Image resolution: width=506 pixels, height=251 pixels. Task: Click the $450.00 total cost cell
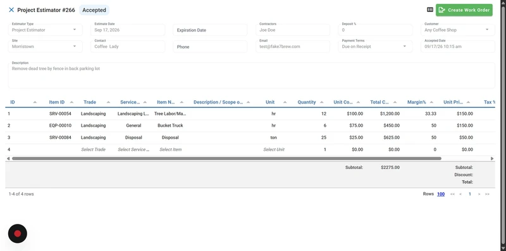tap(392, 125)
